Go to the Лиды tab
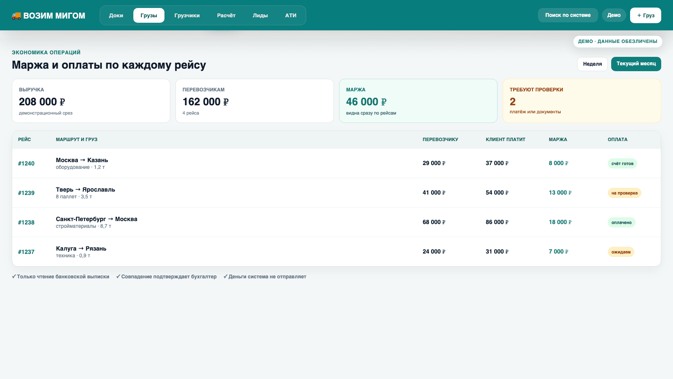673x379 pixels. pos(260,16)
